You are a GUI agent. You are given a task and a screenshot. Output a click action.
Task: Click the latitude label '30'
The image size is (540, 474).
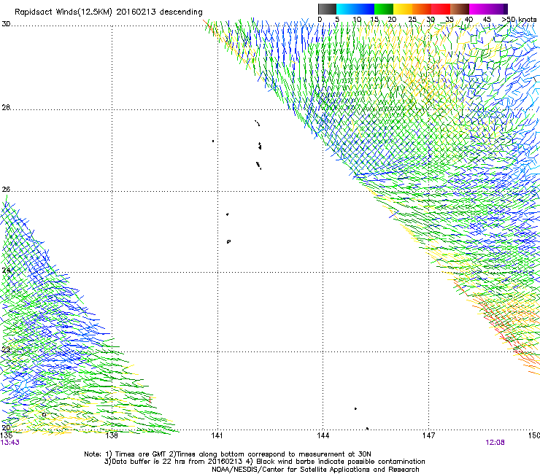click(6, 24)
